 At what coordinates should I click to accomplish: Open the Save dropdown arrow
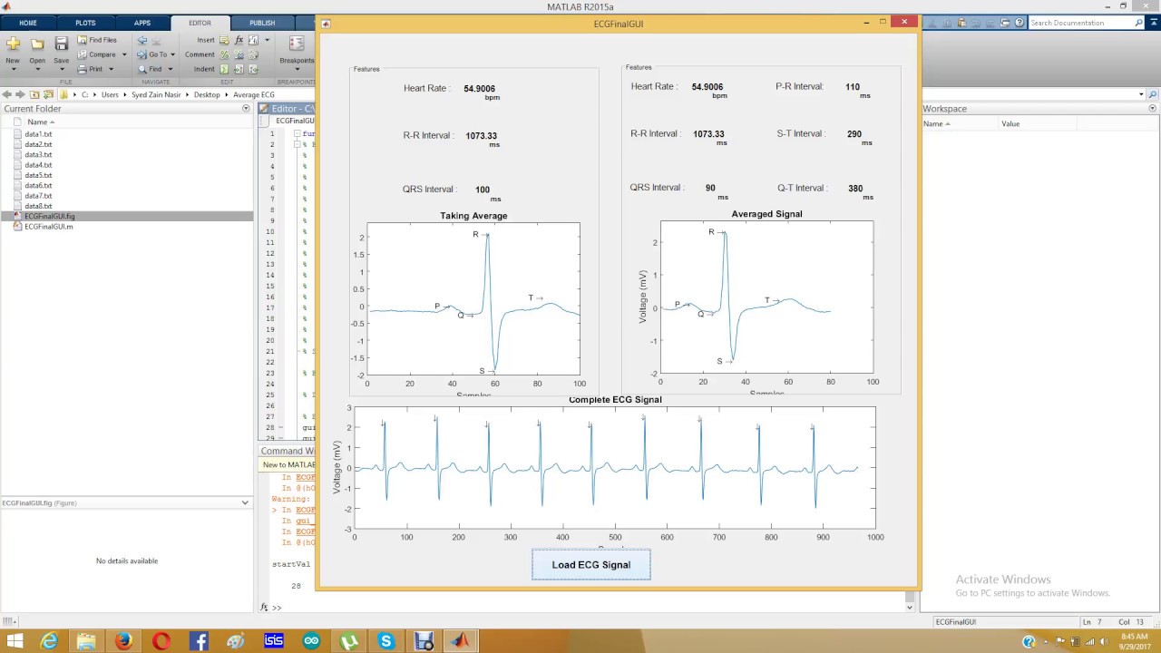[62, 69]
